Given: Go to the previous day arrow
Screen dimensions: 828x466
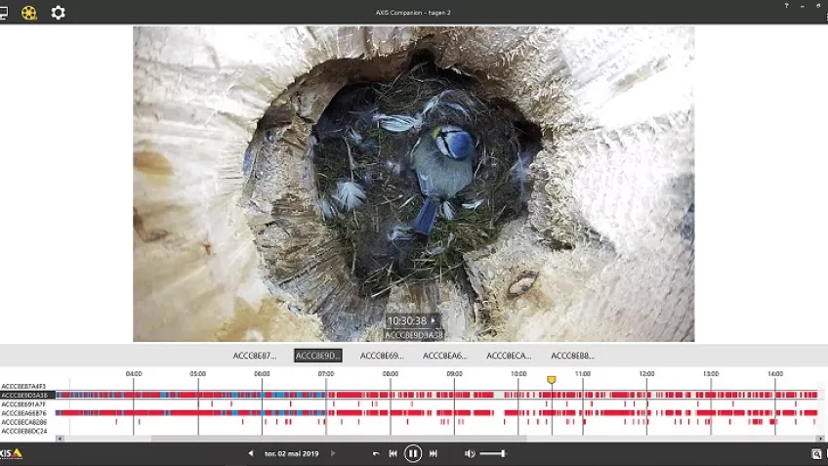Looking at the screenshot, I should pyautogui.click(x=251, y=453).
